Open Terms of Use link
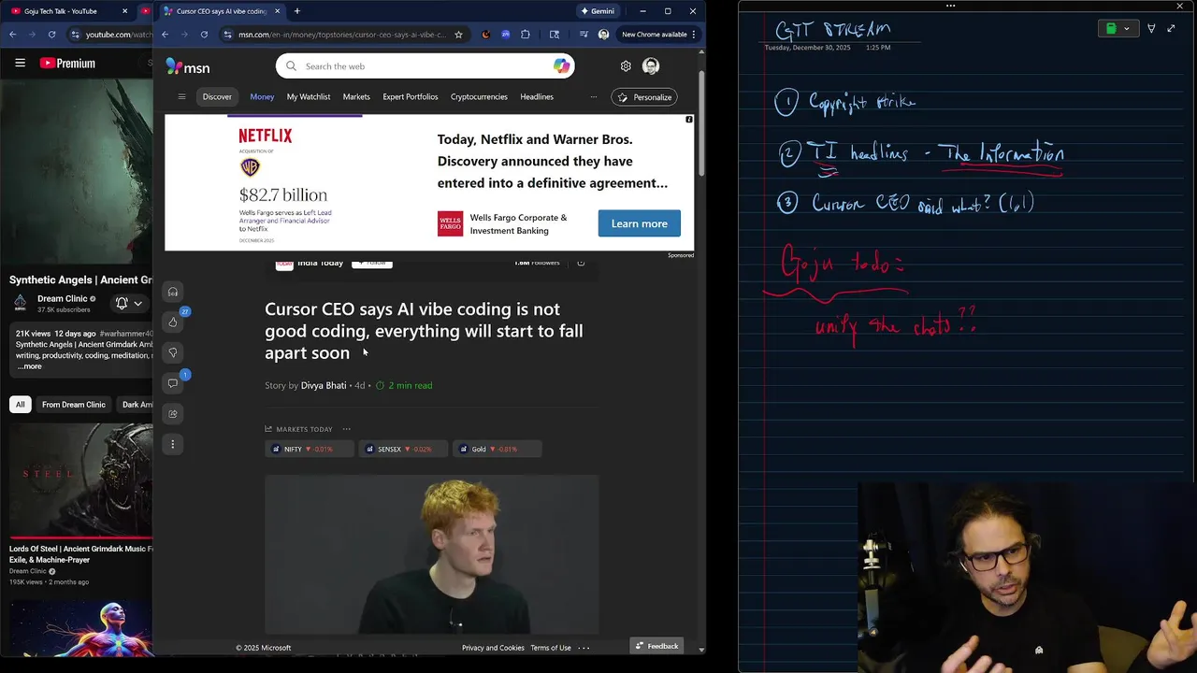This screenshot has height=673, width=1197. pyautogui.click(x=551, y=648)
